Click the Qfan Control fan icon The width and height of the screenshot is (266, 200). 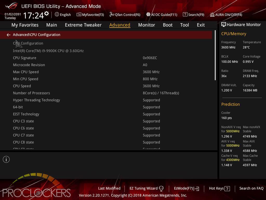[112, 15]
